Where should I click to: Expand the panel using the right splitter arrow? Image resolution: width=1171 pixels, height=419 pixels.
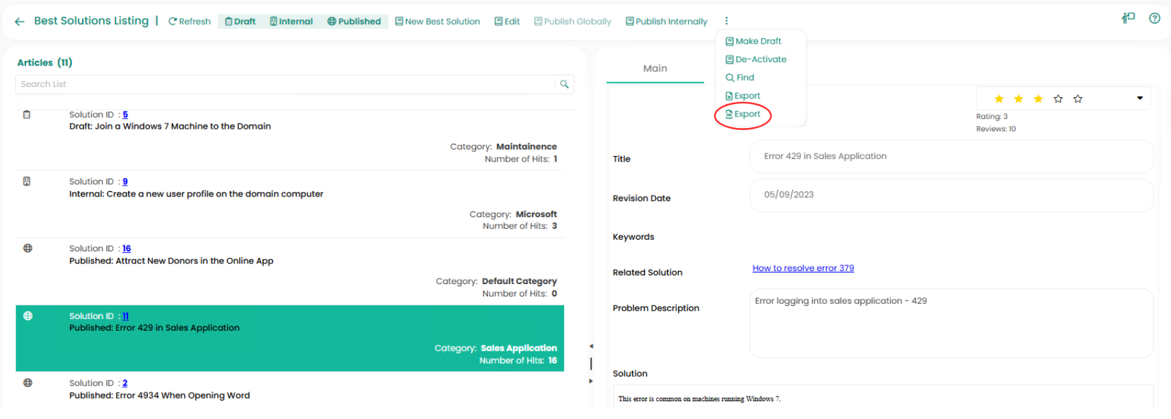[x=591, y=381]
